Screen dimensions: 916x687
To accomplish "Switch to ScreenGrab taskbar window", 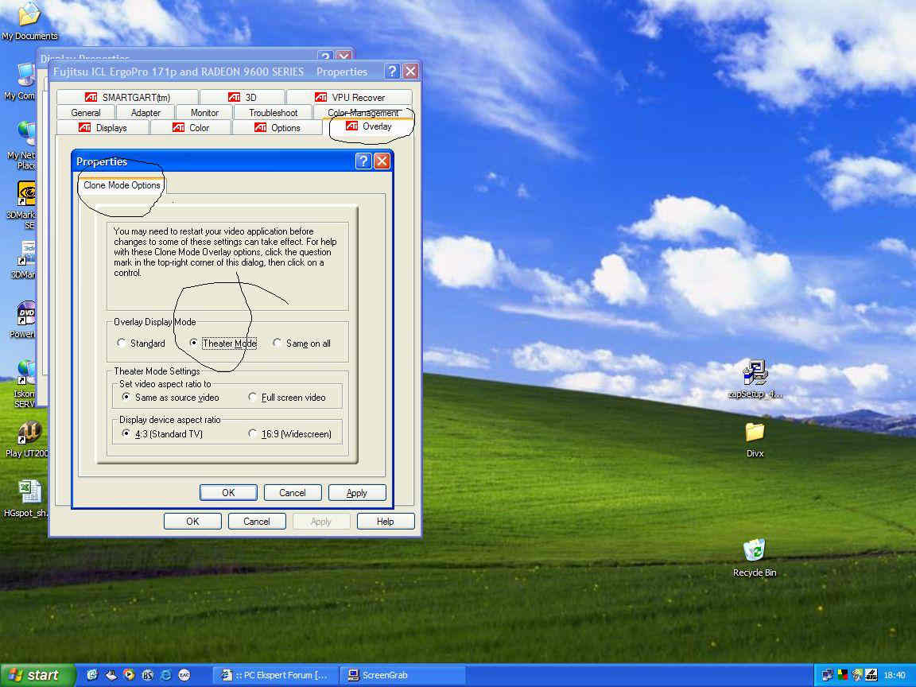I will 402,675.
